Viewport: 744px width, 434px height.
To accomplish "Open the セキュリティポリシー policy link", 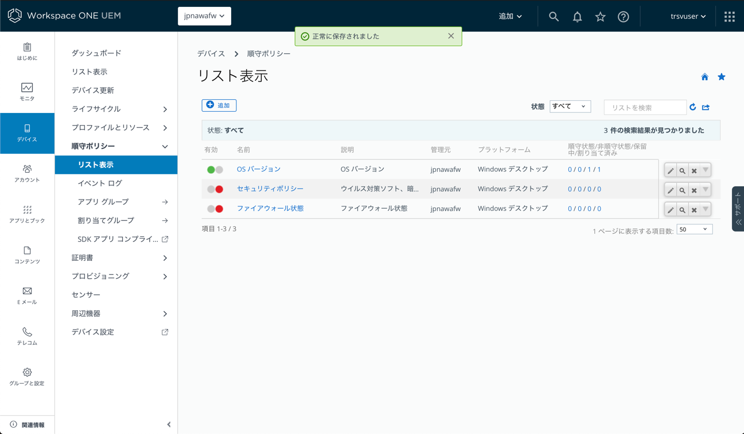I will click(270, 189).
